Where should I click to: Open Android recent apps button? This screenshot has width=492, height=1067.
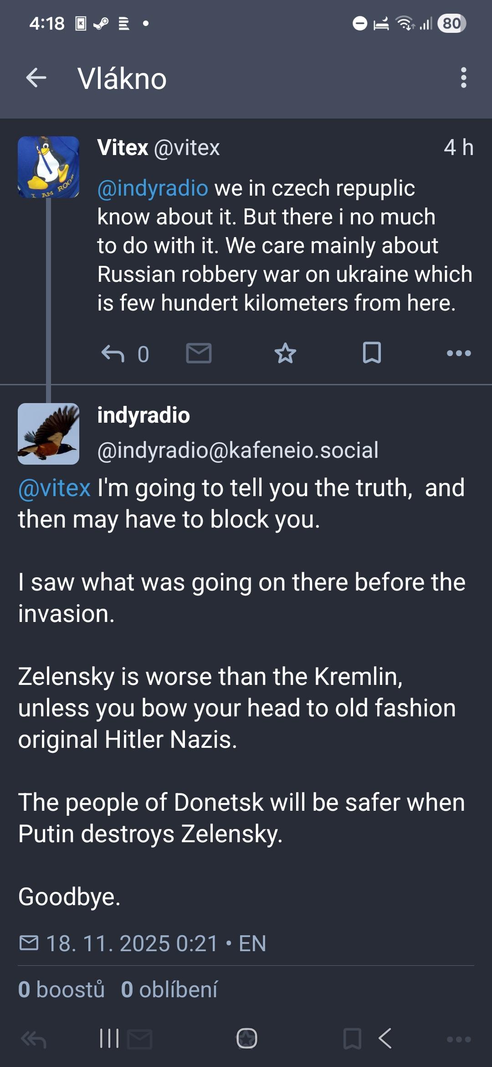(109, 1039)
